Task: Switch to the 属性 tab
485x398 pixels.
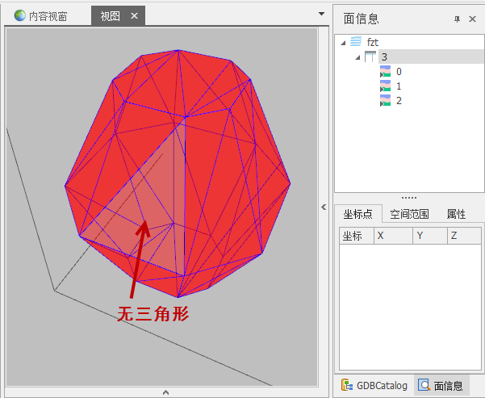Action: click(x=456, y=214)
